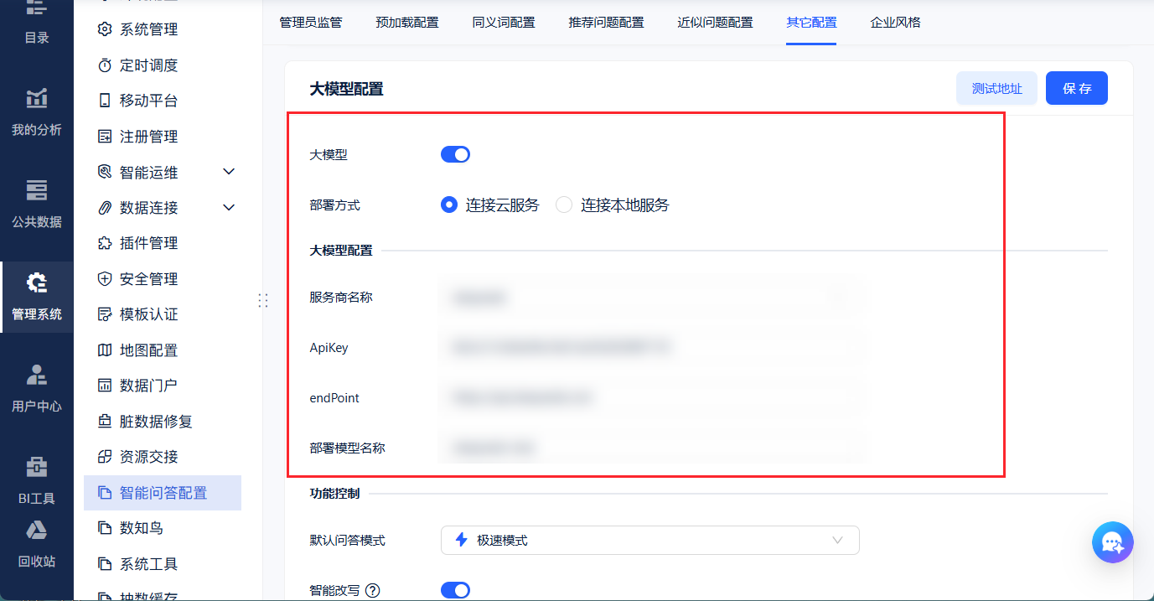Click the 模板认证 icon

[x=105, y=314]
